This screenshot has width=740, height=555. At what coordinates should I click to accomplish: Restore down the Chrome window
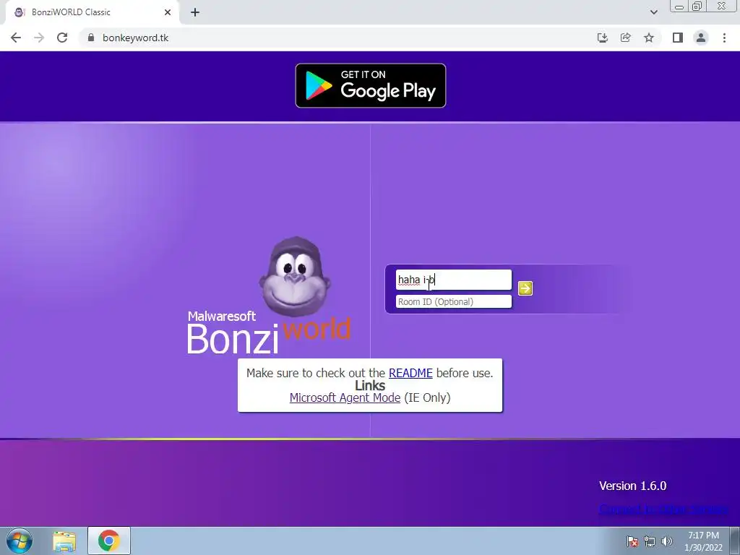coord(697,6)
